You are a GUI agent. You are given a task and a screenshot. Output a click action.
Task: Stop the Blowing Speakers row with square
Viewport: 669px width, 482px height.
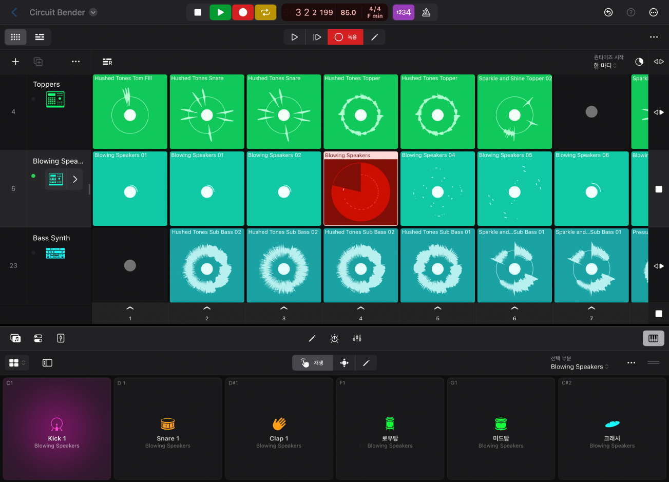(659, 189)
